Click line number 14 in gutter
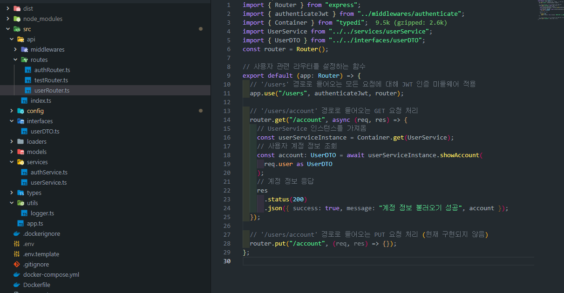 click(227, 120)
